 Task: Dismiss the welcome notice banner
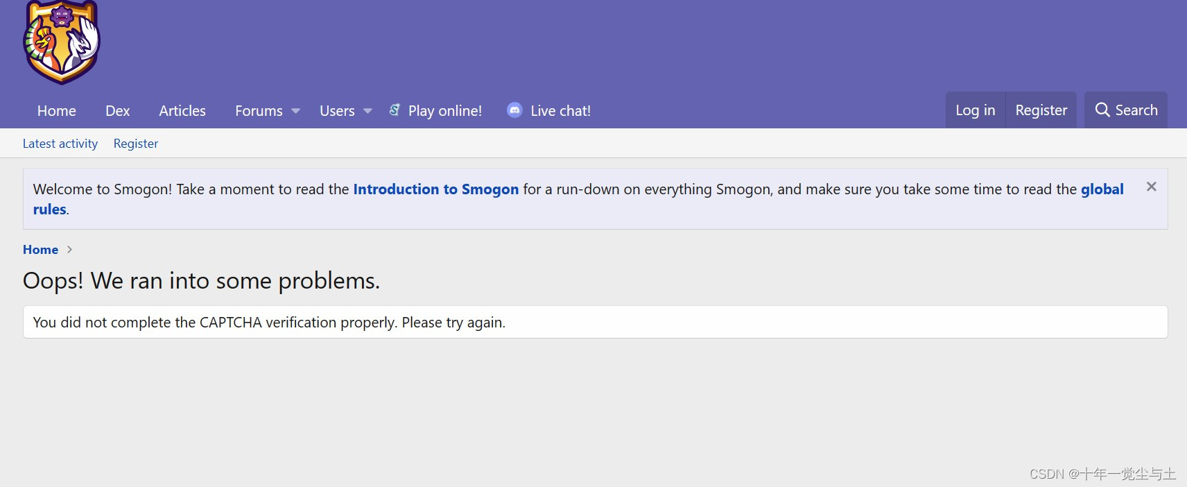pyautogui.click(x=1152, y=187)
